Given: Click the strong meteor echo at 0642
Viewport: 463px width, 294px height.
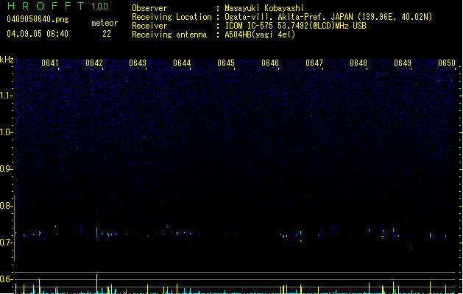Looking at the screenshot, I should tap(96, 231).
